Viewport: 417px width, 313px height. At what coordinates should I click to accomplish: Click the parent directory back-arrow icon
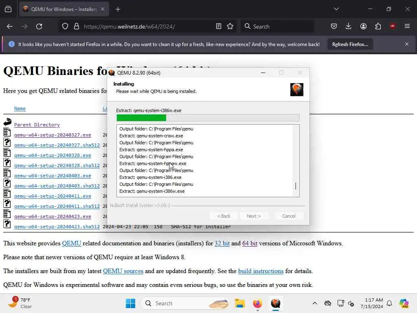pos(7,122)
